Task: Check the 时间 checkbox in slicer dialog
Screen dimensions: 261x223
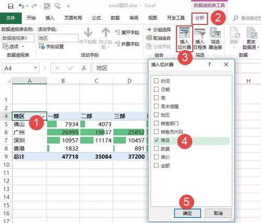Action: [x=156, y=81]
